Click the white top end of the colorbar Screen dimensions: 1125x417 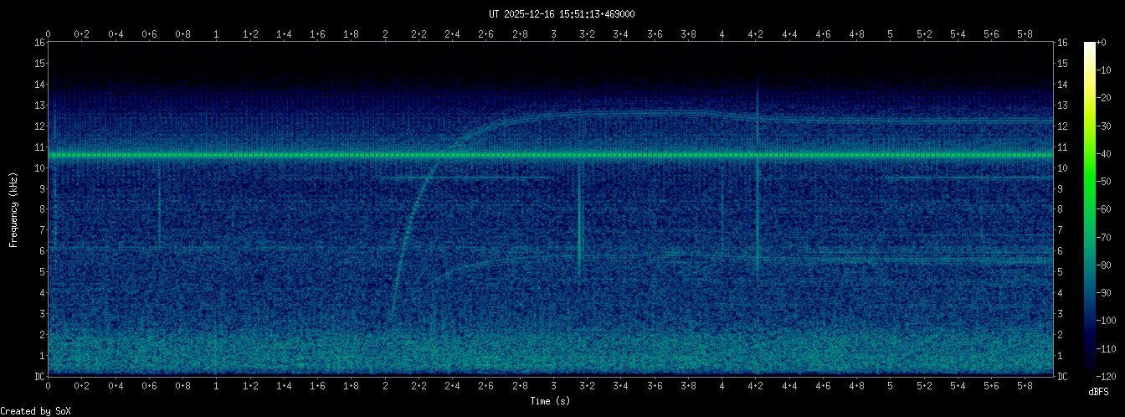[1089, 45]
